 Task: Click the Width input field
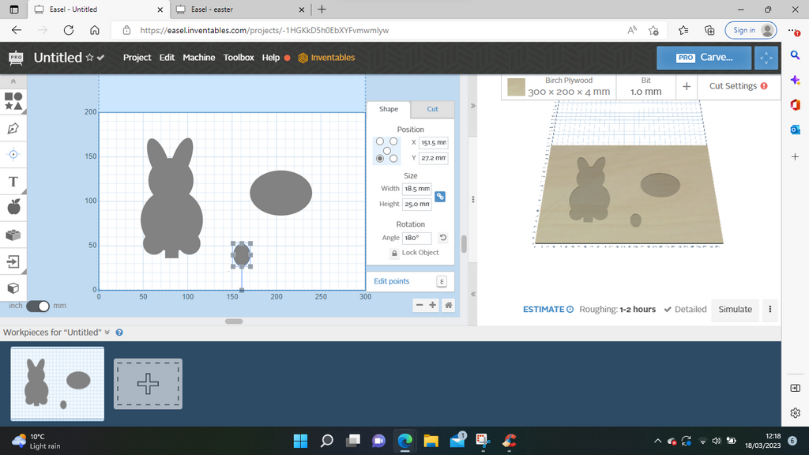[x=416, y=190]
